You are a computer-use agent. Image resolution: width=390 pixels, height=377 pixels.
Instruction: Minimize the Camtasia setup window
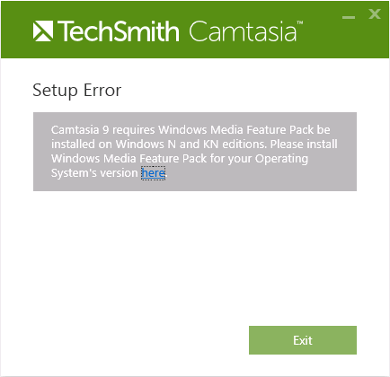(x=349, y=17)
